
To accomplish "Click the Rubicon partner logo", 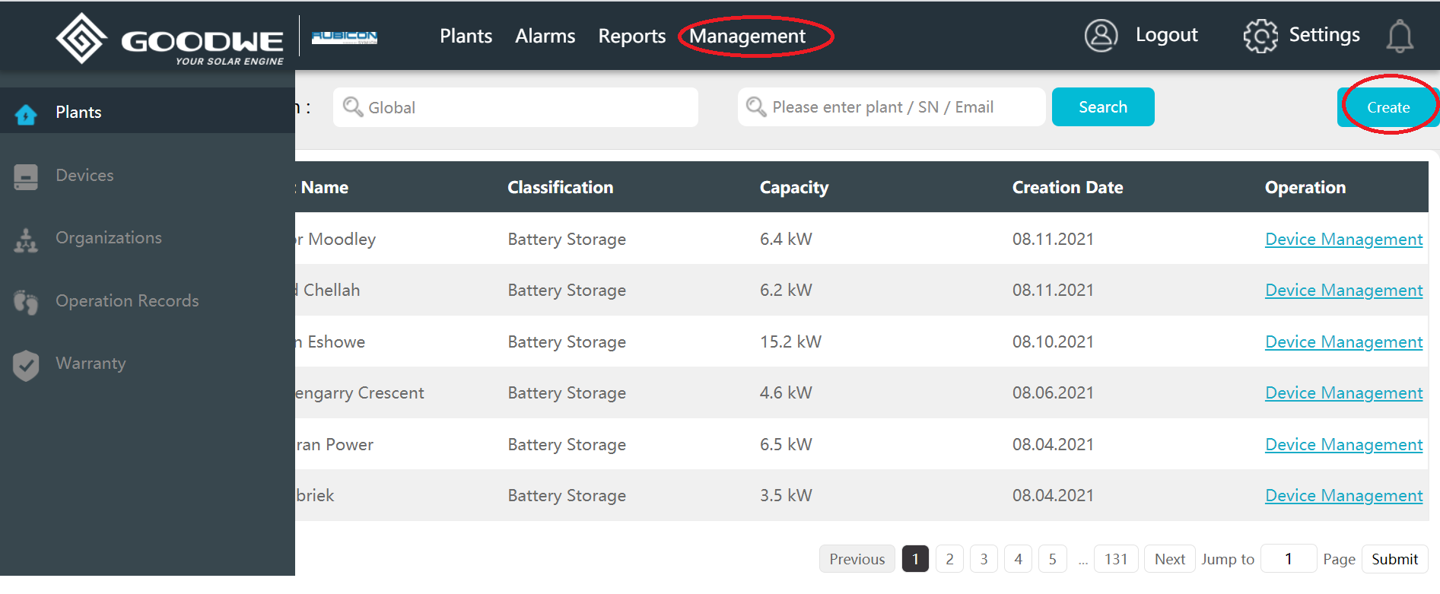I will click(x=344, y=37).
